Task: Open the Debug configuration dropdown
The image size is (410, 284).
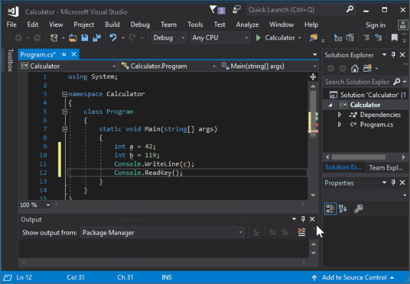Action: pyautogui.click(x=170, y=37)
